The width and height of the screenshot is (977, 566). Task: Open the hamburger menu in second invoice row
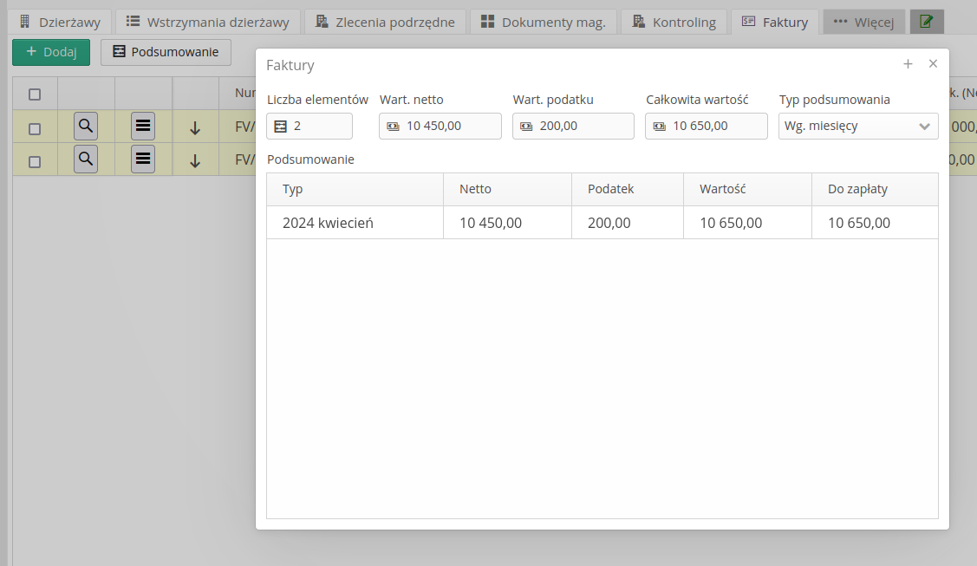143,159
